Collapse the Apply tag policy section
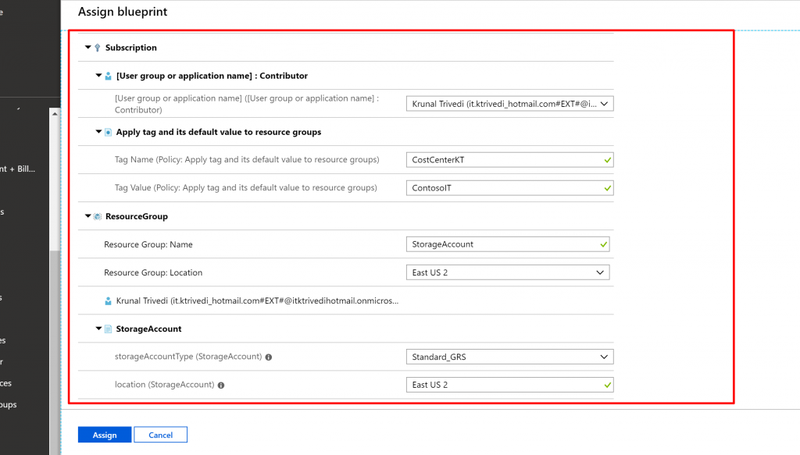 tap(98, 132)
